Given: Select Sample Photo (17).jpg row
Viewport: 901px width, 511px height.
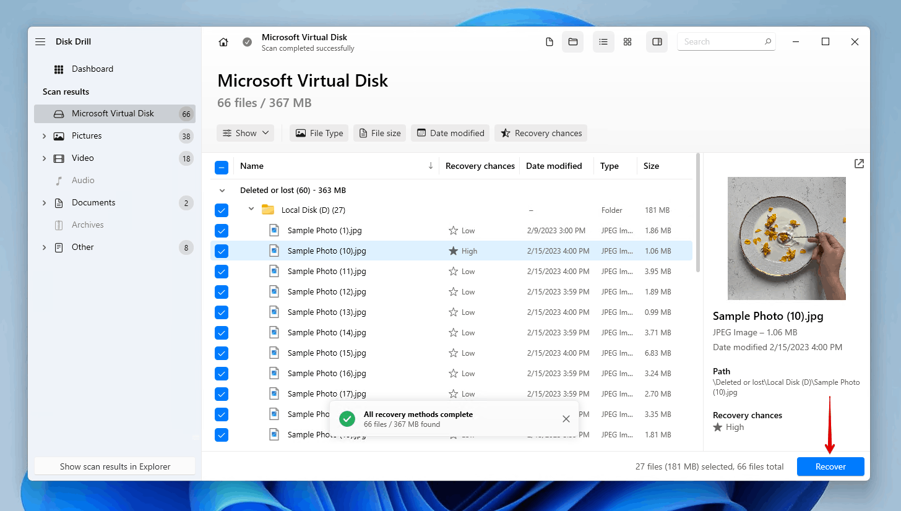Looking at the screenshot, I should (x=451, y=394).
